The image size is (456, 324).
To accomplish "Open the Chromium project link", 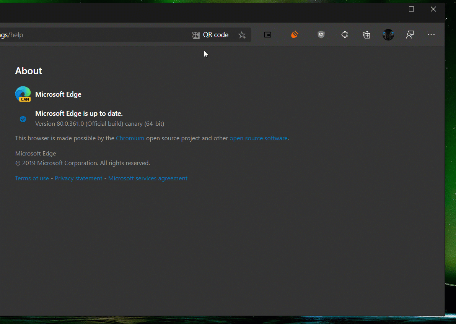I will [x=130, y=138].
